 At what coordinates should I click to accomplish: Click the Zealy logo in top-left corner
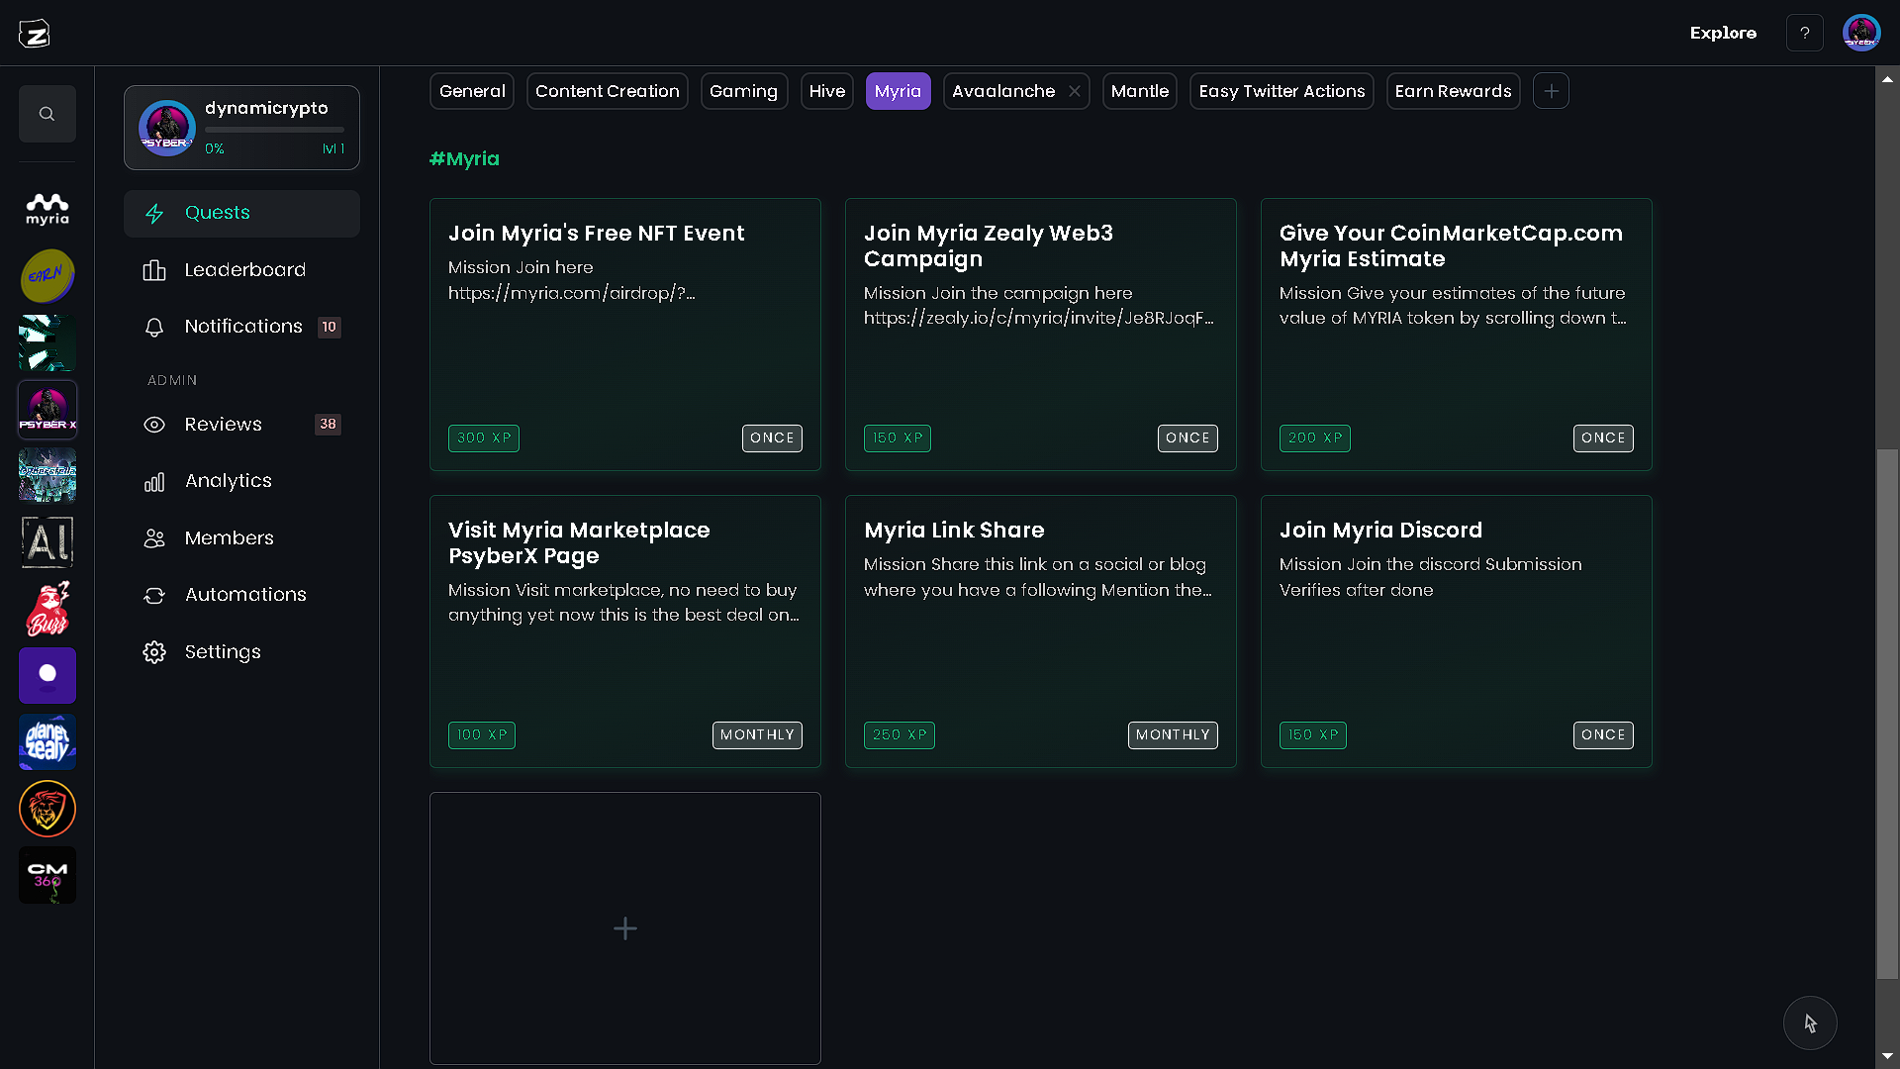coord(35,34)
